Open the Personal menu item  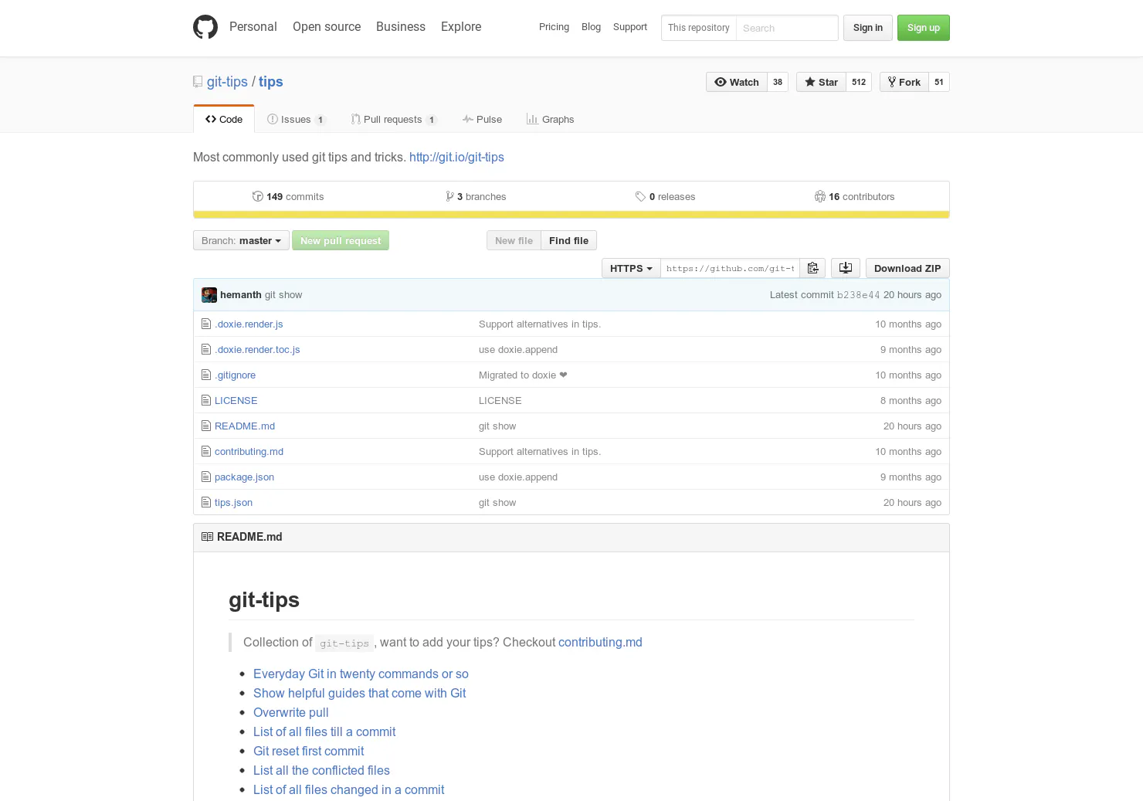tap(253, 26)
